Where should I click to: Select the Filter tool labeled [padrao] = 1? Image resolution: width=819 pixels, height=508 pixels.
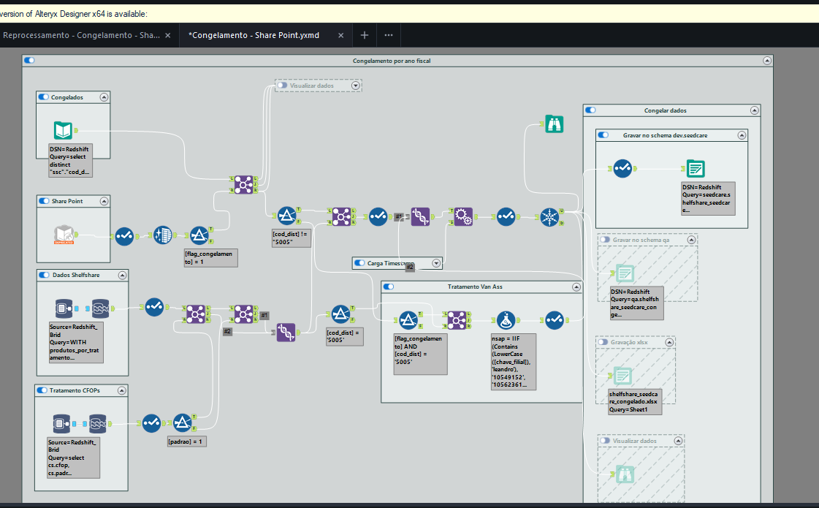click(x=183, y=422)
